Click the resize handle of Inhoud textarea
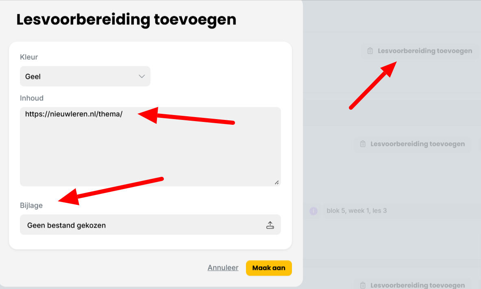 (277, 183)
